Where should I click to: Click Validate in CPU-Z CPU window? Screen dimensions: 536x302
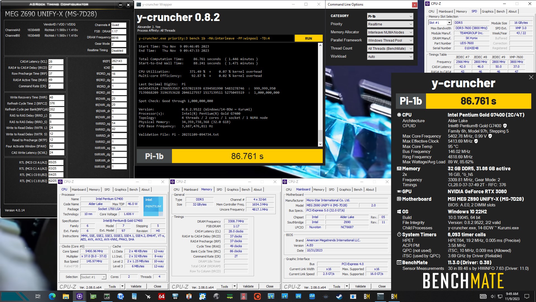tap(136, 286)
